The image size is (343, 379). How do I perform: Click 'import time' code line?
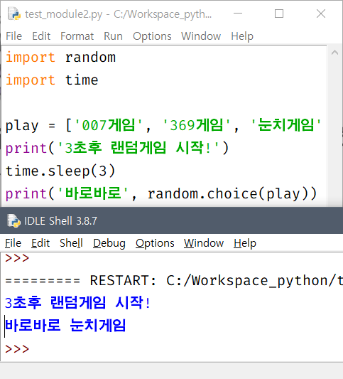(x=52, y=80)
